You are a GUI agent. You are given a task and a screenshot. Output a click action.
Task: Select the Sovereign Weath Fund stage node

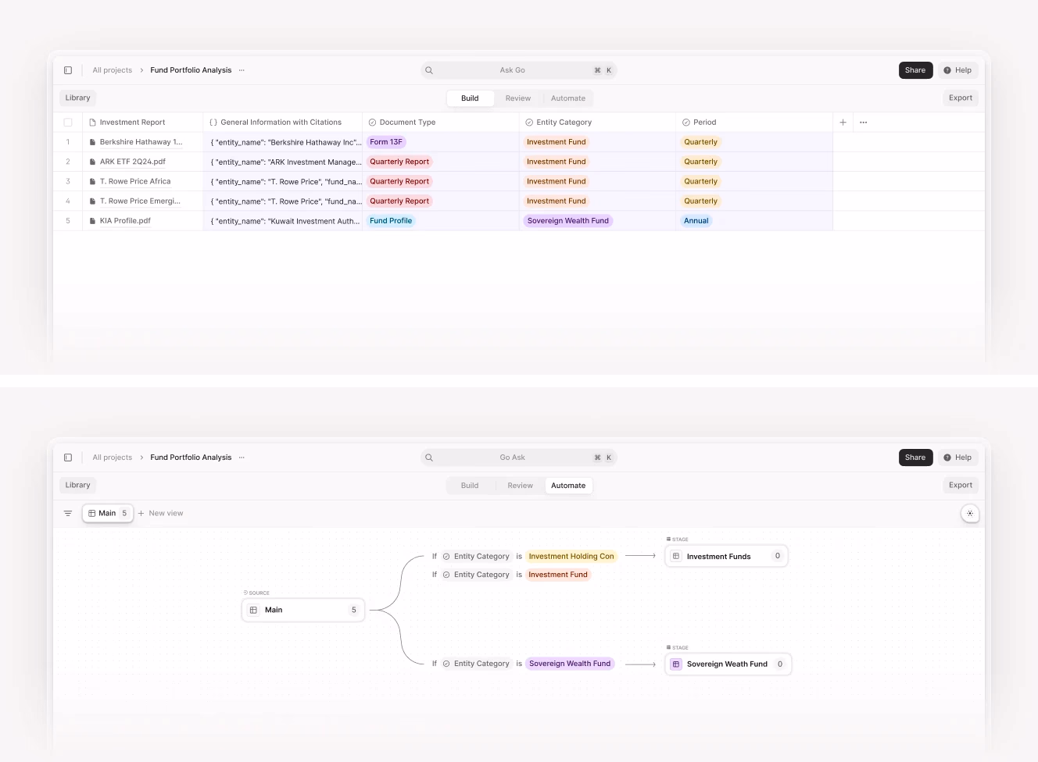pyautogui.click(x=728, y=664)
